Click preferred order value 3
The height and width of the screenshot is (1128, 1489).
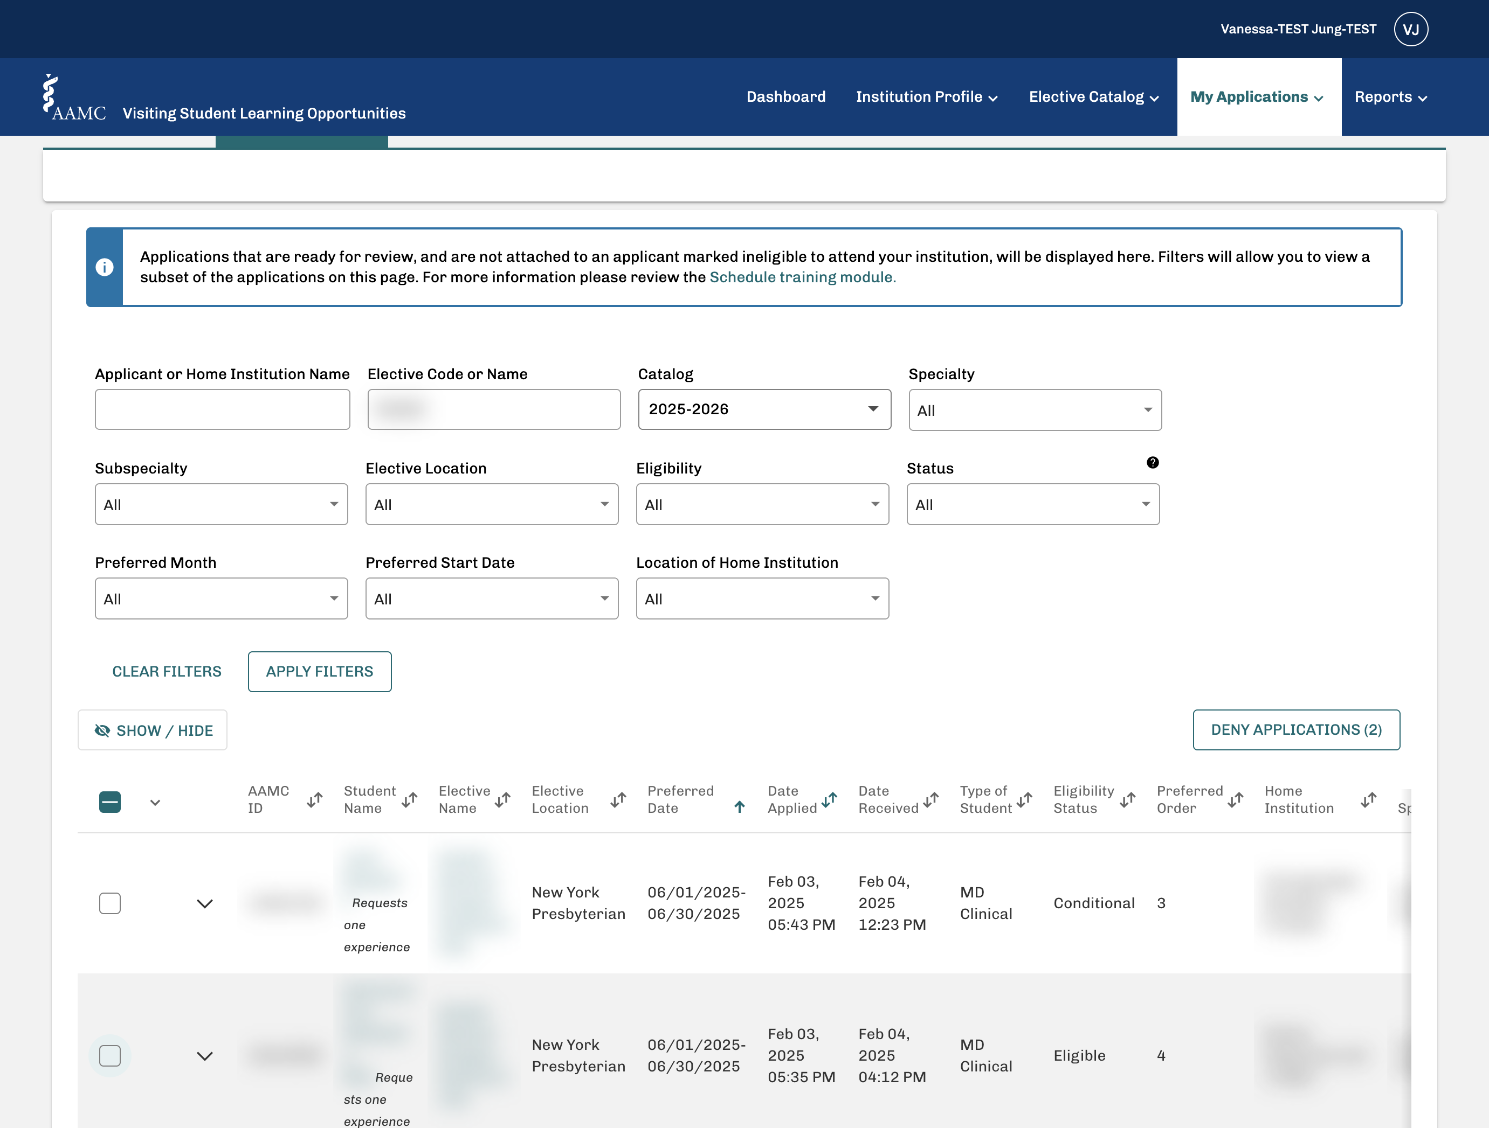(1161, 903)
